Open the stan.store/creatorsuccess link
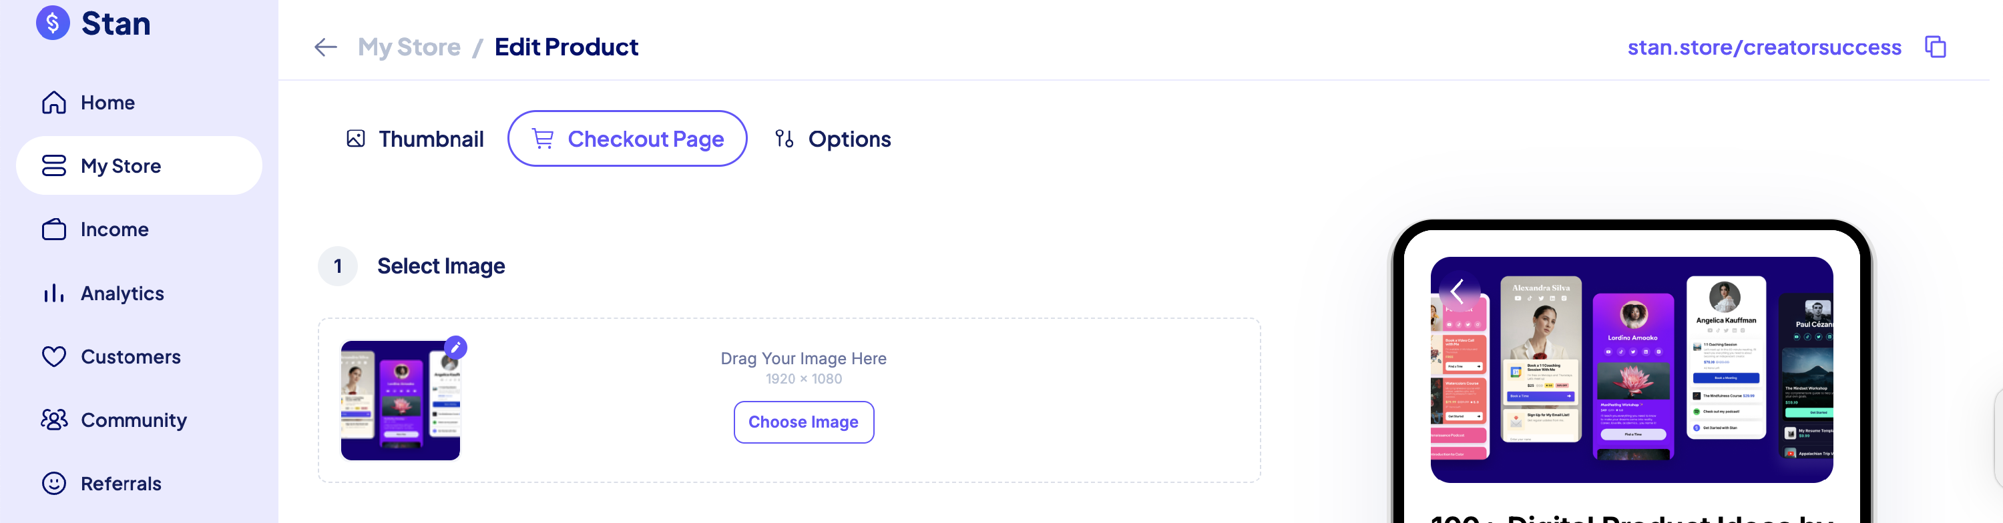The width and height of the screenshot is (2003, 523). click(1763, 47)
